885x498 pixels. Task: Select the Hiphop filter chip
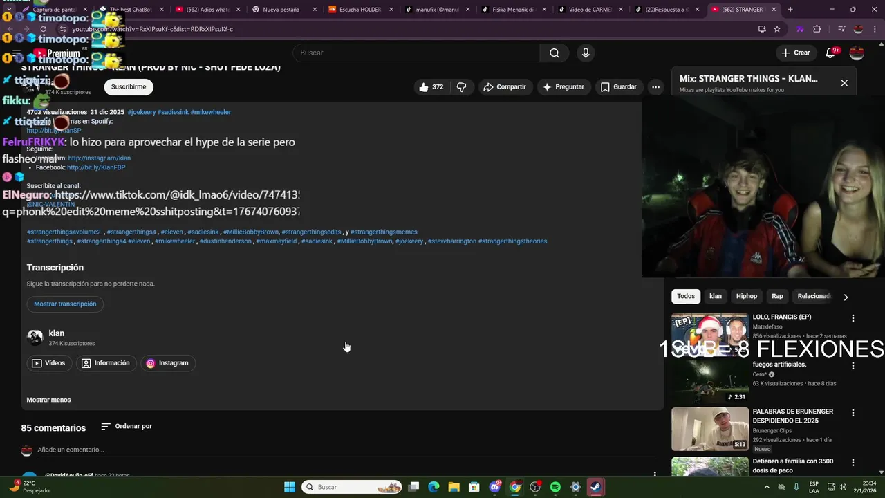(x=747, y=296)
